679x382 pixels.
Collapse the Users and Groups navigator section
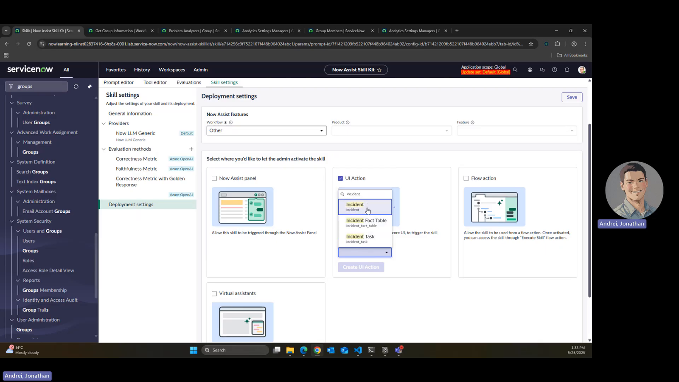click(x=18, y=231)
